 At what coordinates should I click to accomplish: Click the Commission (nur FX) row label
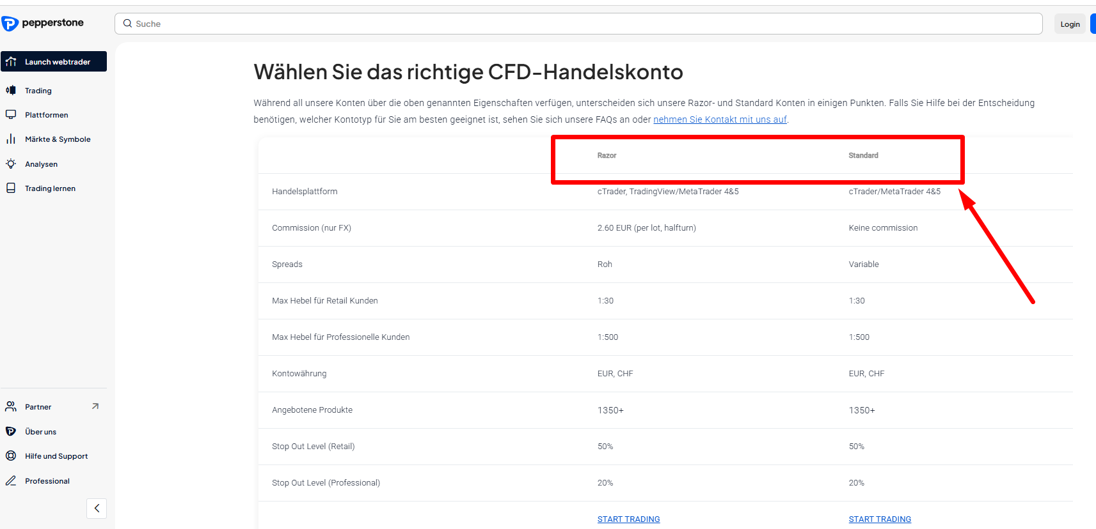tap(312, 227)
